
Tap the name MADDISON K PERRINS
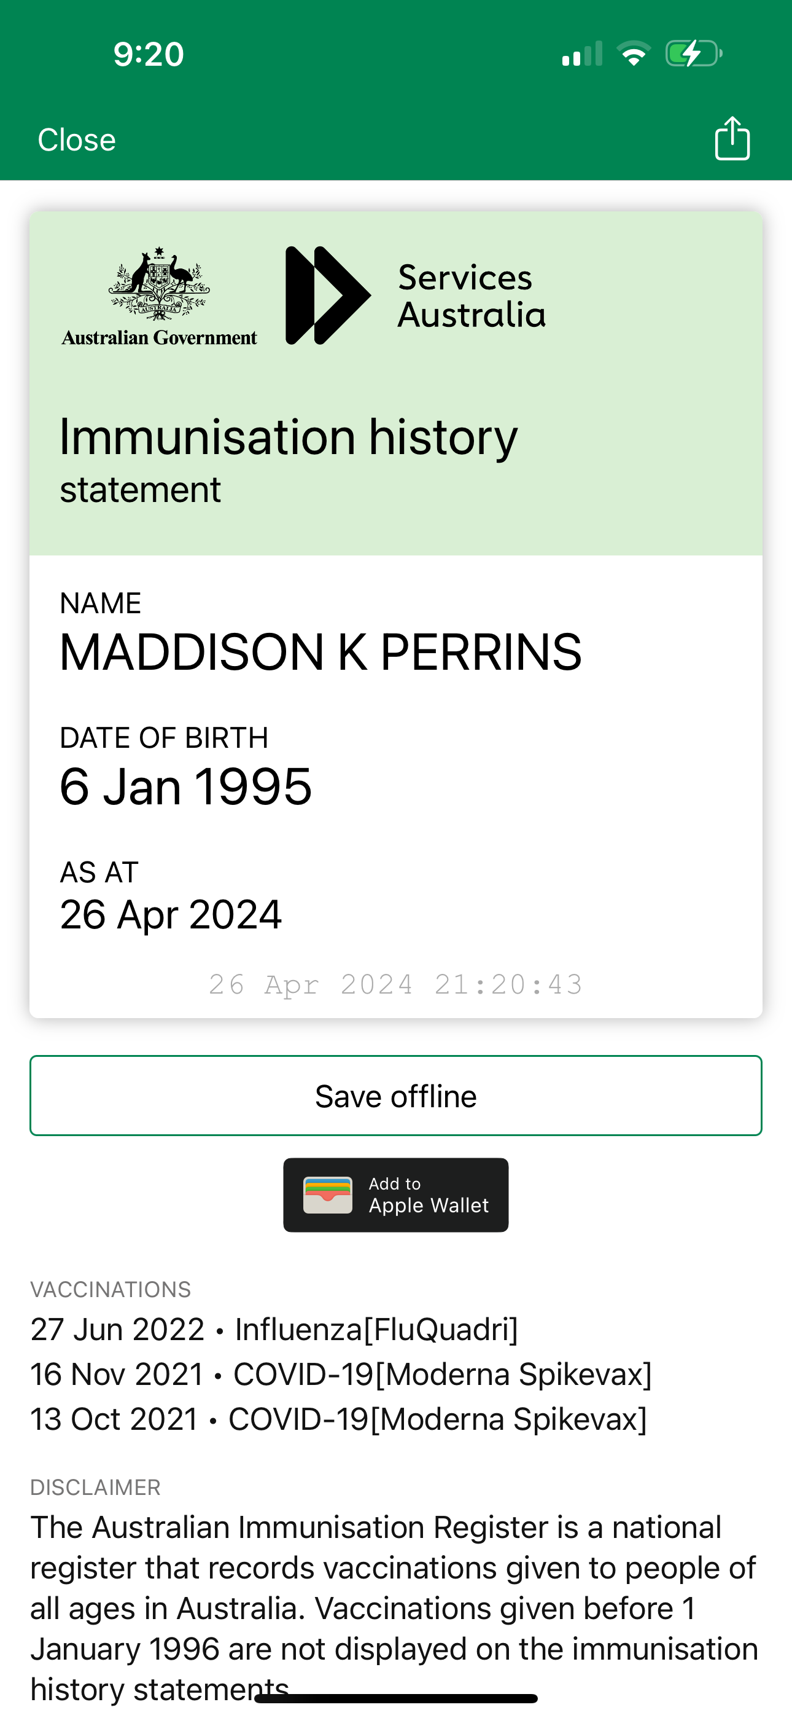tap(320, 653)
